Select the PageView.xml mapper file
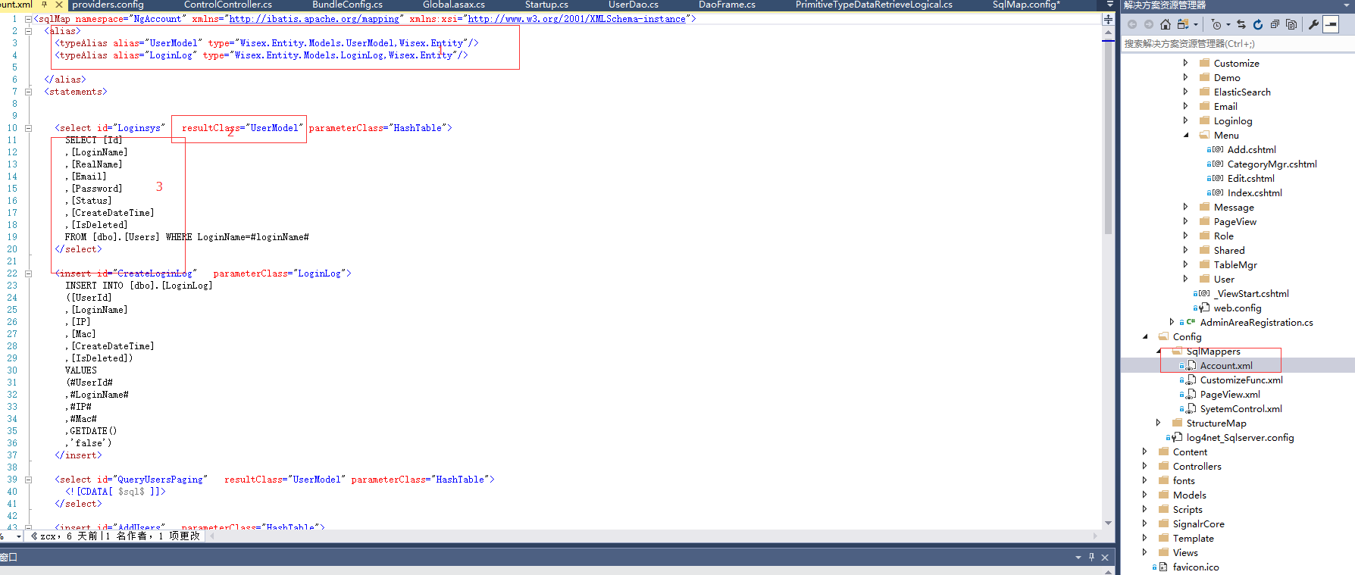Image resolution: width=1355 pixels, height=575 pixels. pyautogui.click(x=1230, y=394)
